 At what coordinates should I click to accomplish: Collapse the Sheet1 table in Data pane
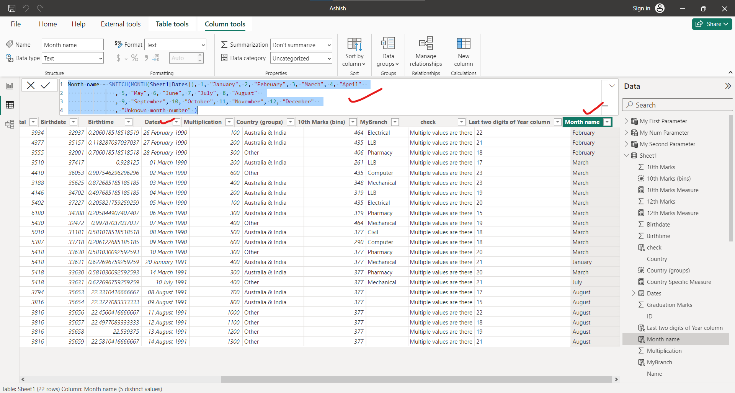tap(627, 155)
